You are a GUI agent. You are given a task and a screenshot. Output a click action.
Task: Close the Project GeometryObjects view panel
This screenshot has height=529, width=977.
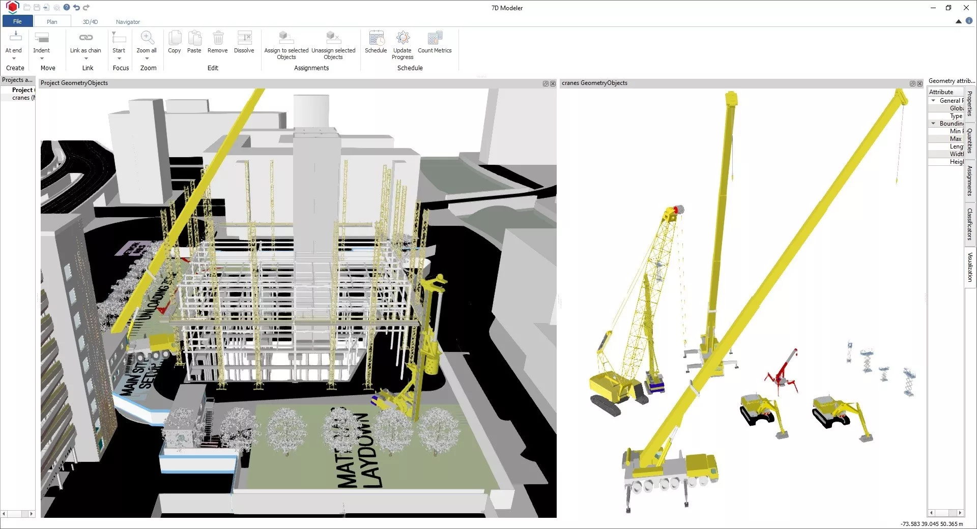coord(553,83)
